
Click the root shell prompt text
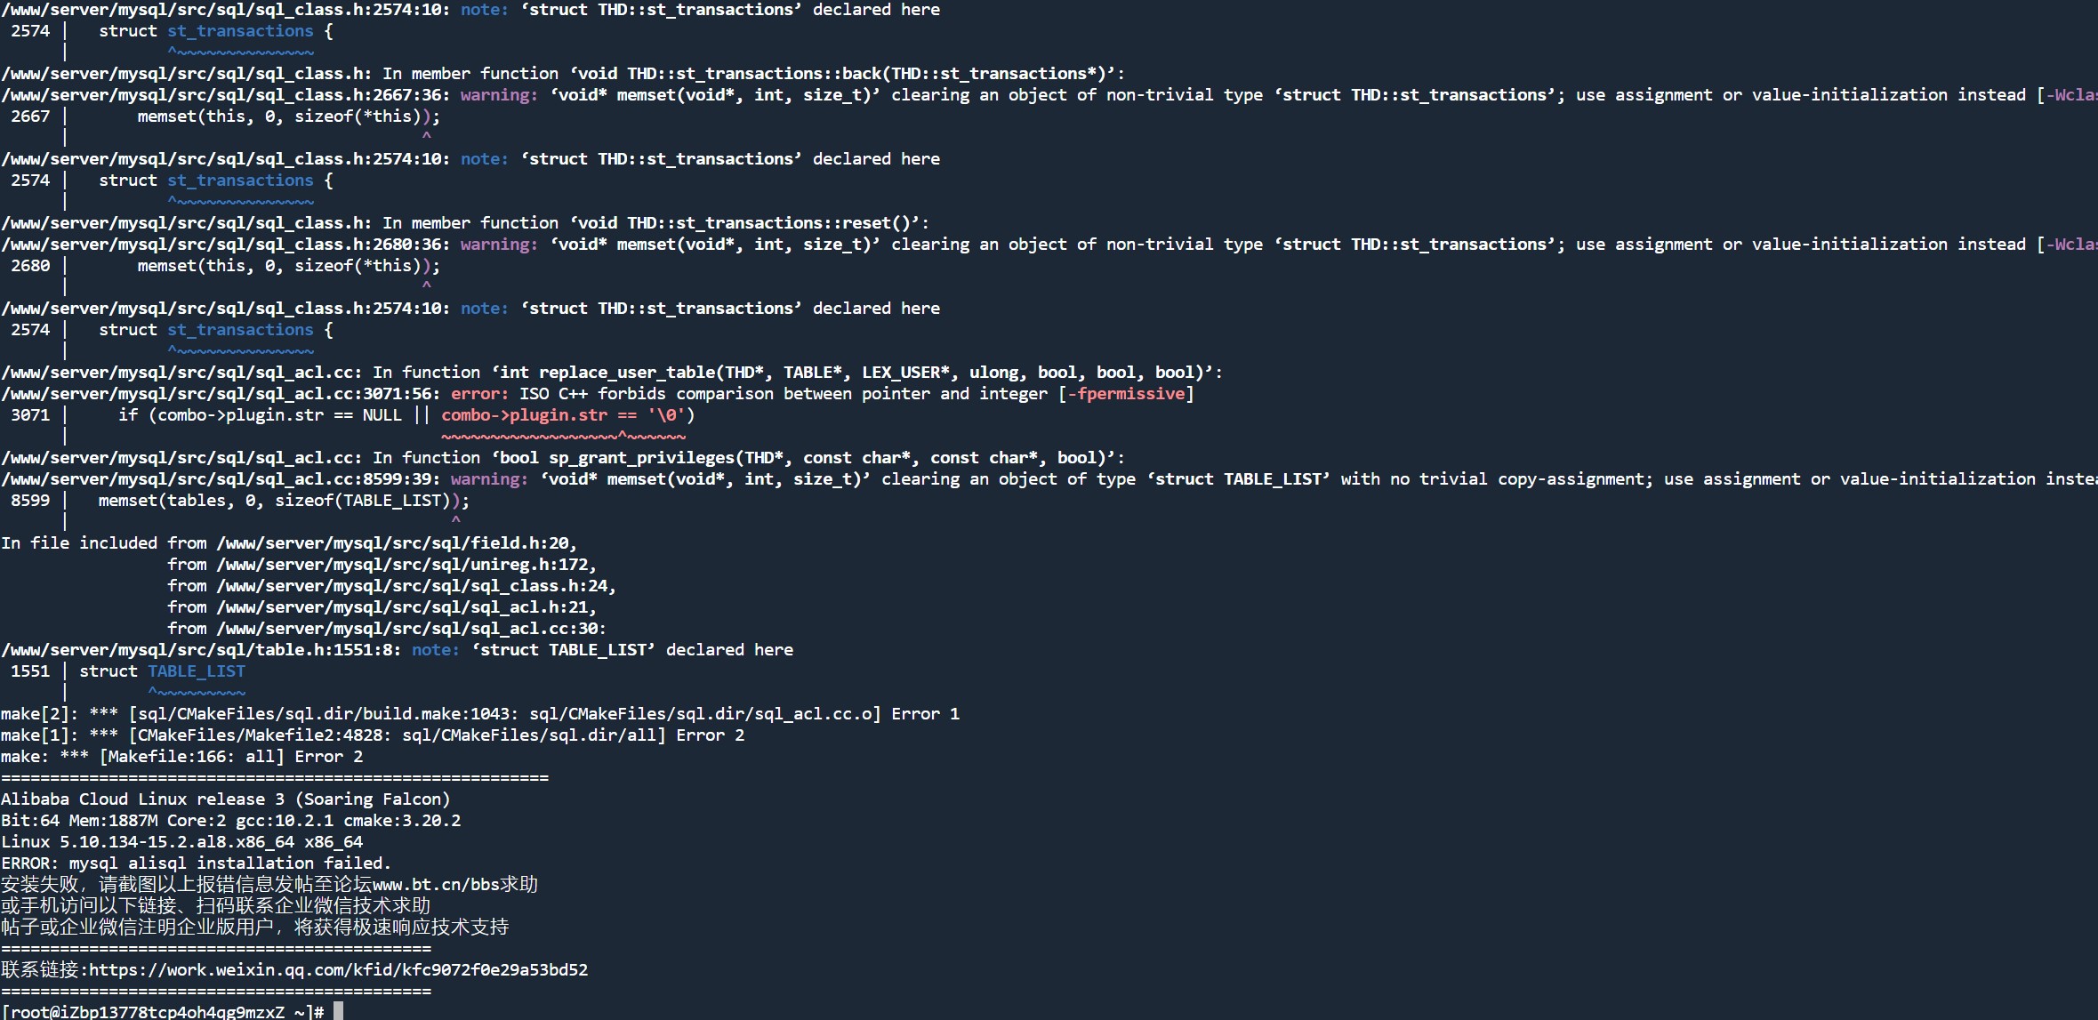coord(163,1012)
